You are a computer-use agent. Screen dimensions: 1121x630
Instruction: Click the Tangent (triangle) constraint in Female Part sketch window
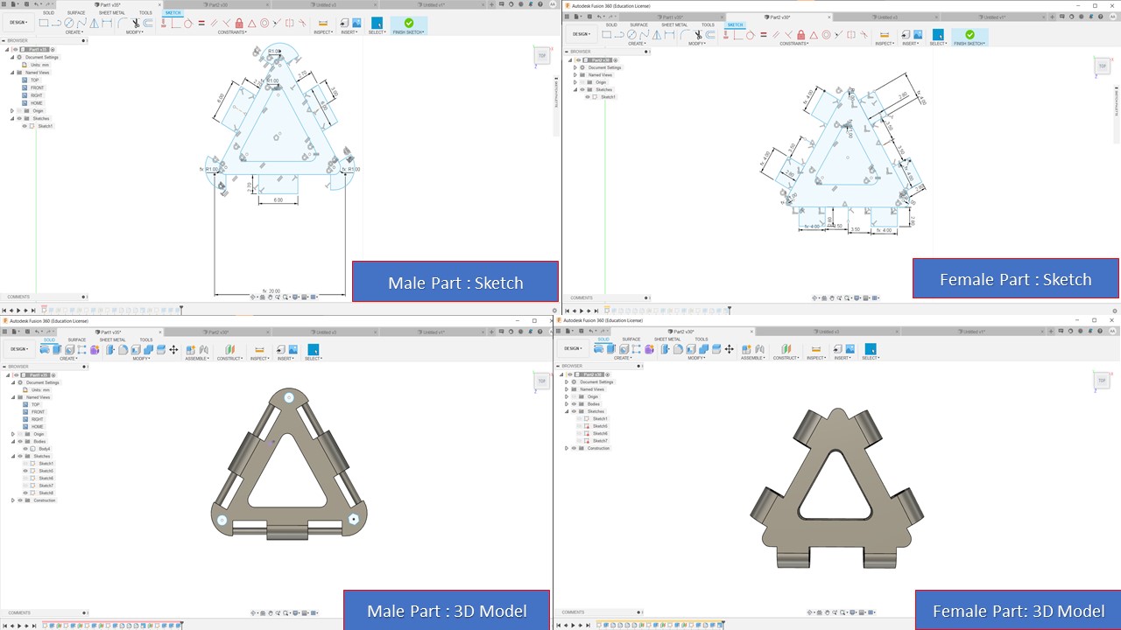(814, 35)
